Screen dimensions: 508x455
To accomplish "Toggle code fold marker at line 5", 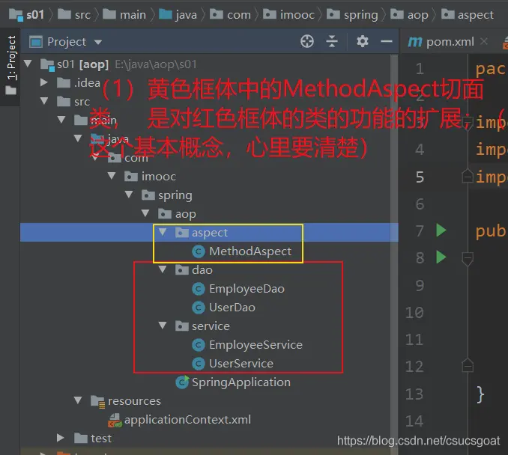I will point(468,177).
